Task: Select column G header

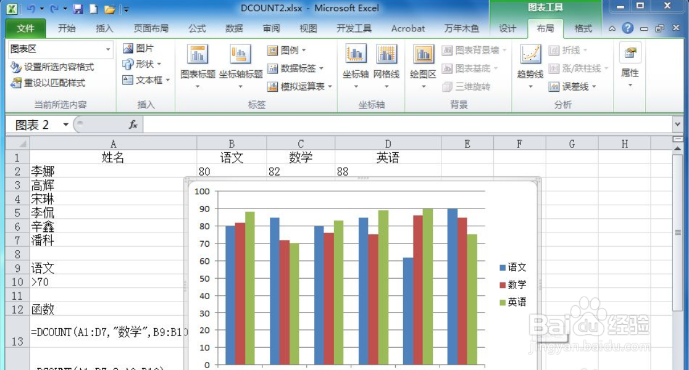Action: click(572, 144)
